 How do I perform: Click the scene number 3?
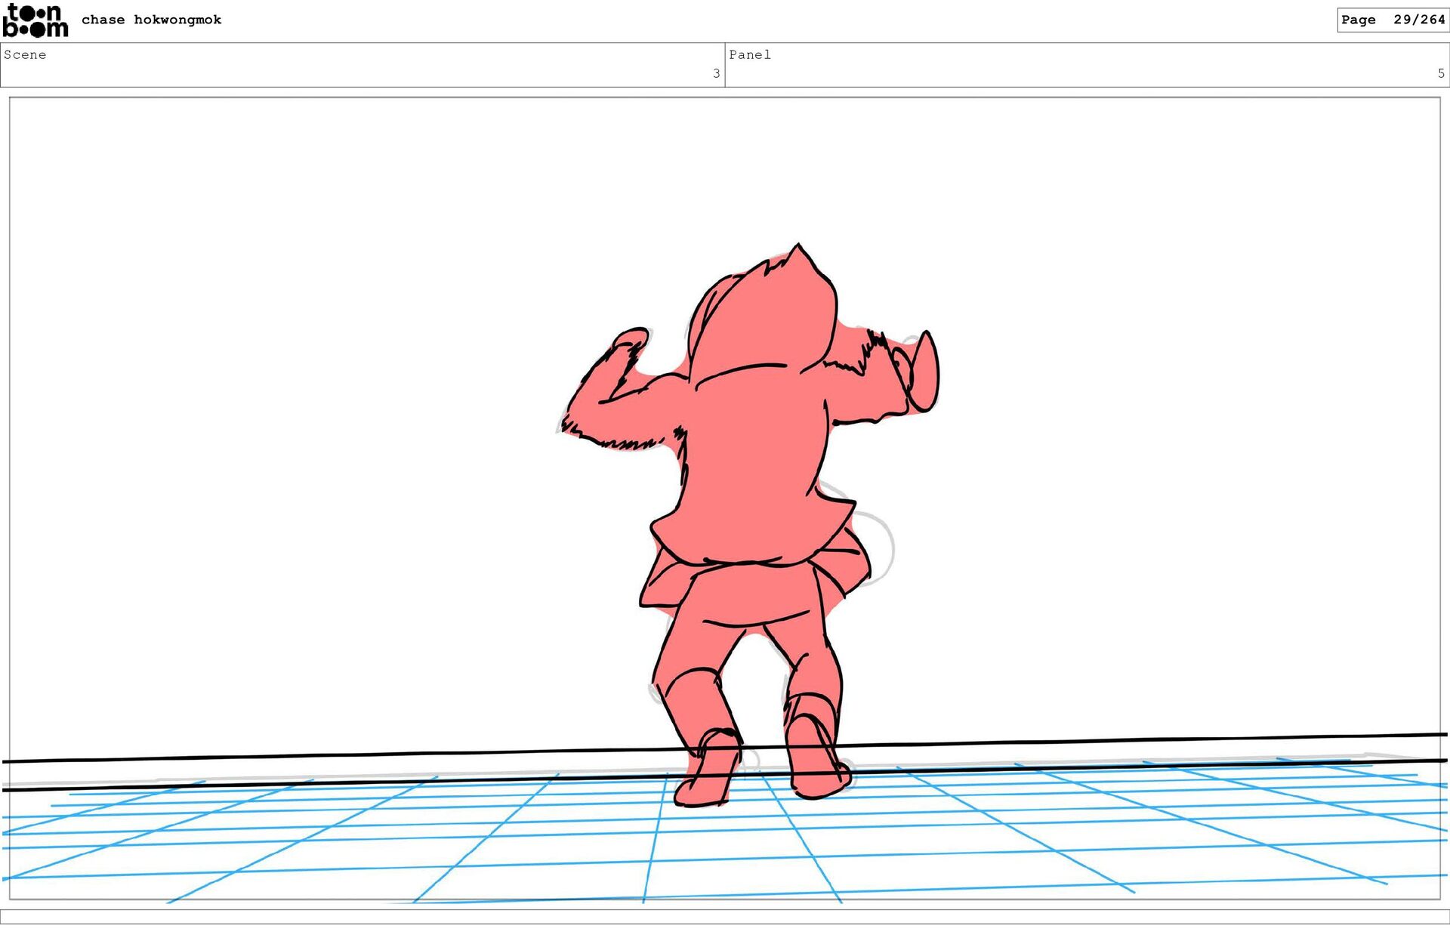(x=716, y=73)
